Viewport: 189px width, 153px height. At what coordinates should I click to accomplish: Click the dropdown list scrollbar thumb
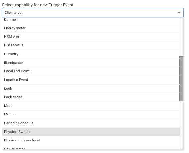click(x=181, y=79)
